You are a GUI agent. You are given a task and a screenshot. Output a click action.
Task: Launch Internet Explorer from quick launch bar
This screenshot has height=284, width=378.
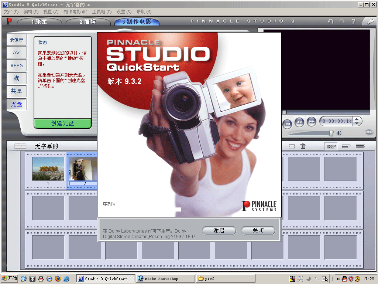click(x=66, y=279)
